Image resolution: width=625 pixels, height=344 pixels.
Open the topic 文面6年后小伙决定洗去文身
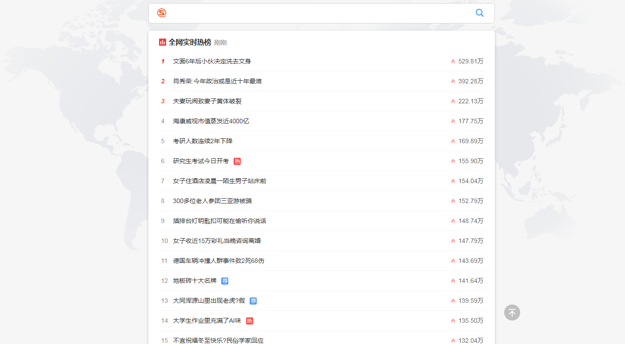tap(211, 61)
